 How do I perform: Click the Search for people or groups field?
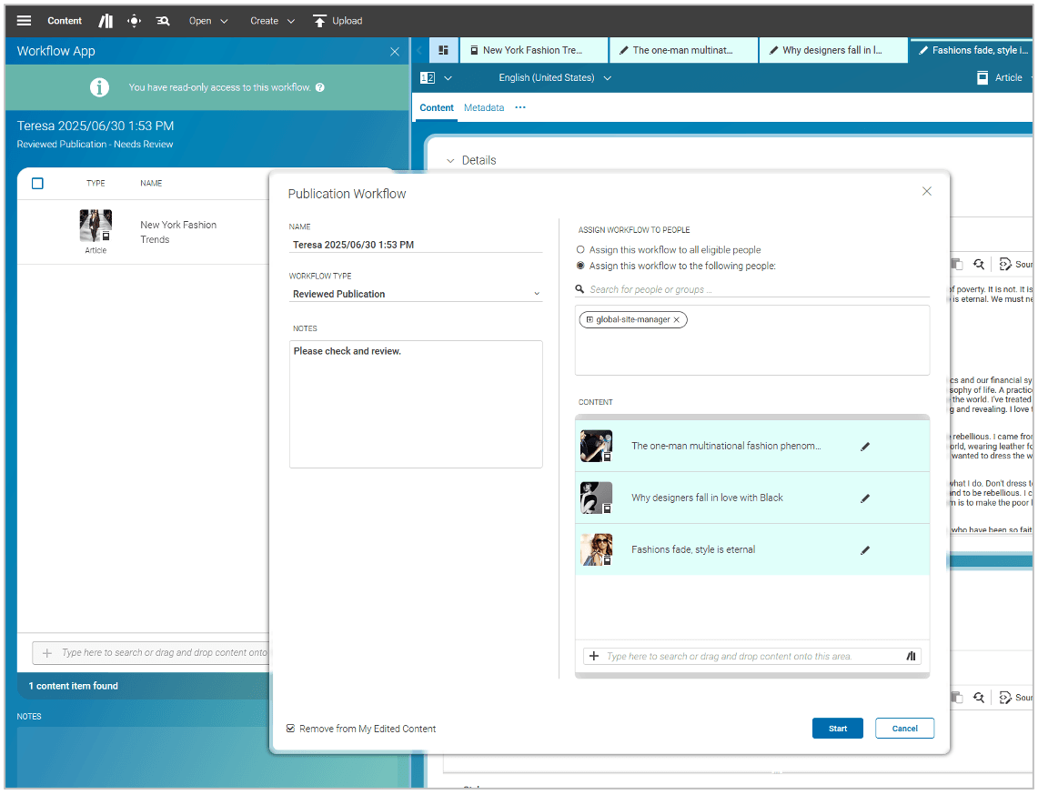point(755,289)
